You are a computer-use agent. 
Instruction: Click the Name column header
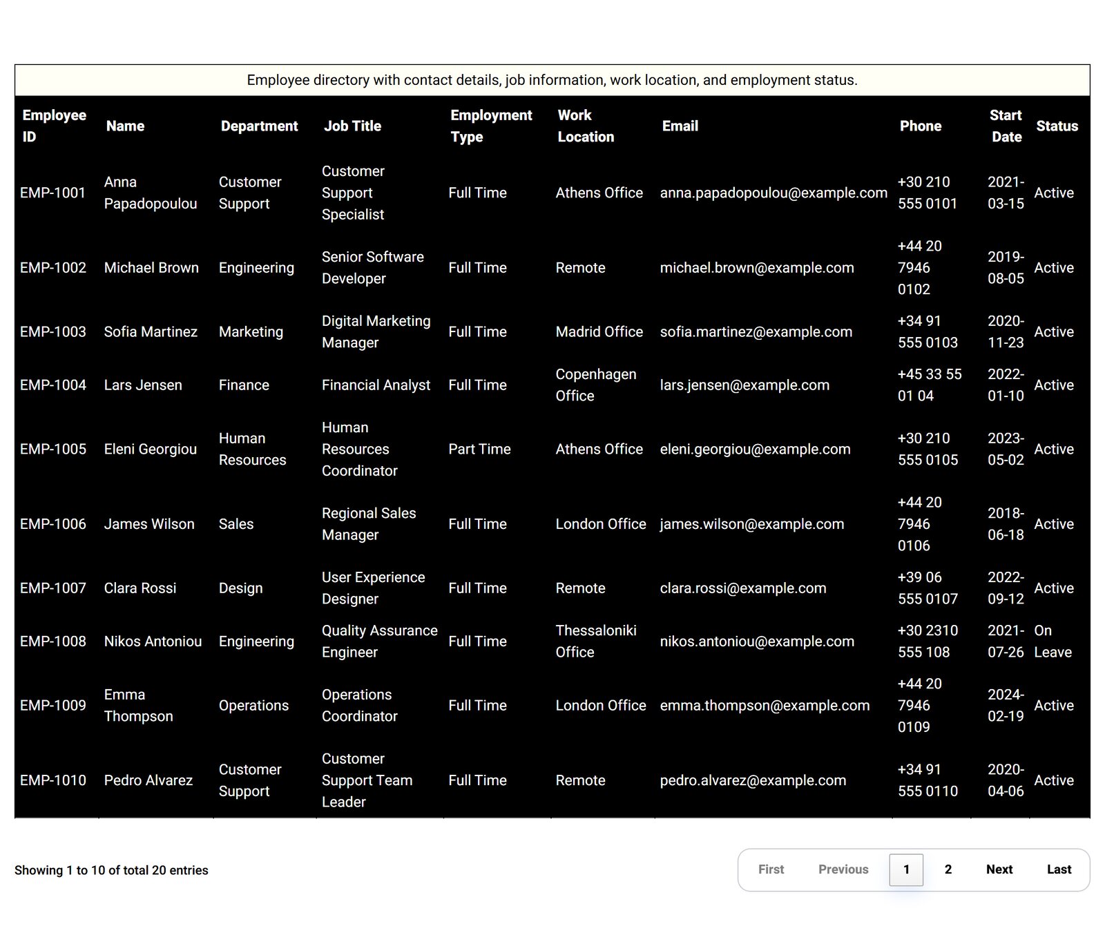pyautogui.click(x=156, y=126)
